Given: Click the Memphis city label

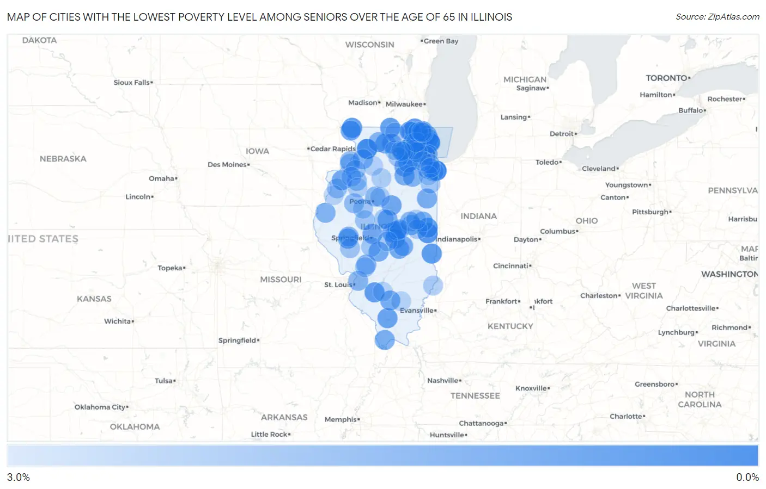Looking at the screenshot, I should [341, 419].
